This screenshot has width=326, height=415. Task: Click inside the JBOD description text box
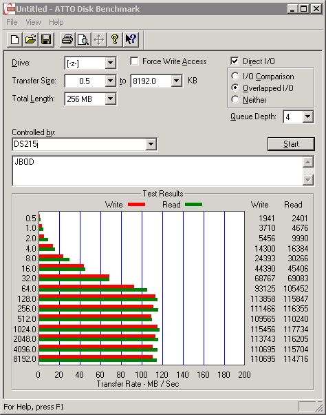point(157,171)
